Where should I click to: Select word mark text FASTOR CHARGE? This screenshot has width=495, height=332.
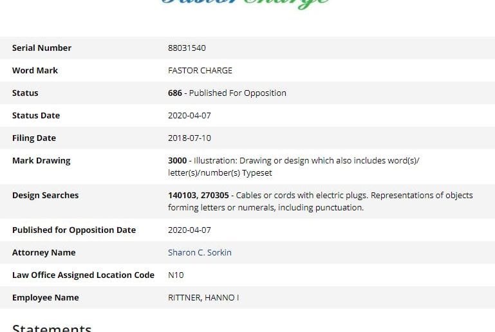tap(200, 70)
